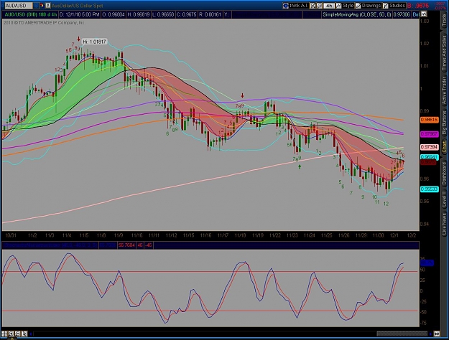Open the symbol selector dropdown arrow

36,6
